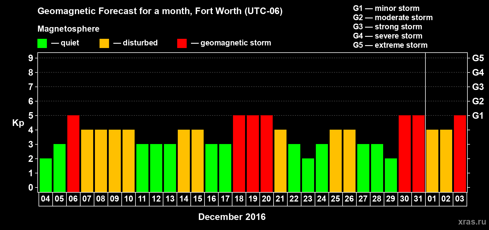Click the 'Kp' axis label
The height and width of the screenshot is (230, 489).
(x=18, y=123)
